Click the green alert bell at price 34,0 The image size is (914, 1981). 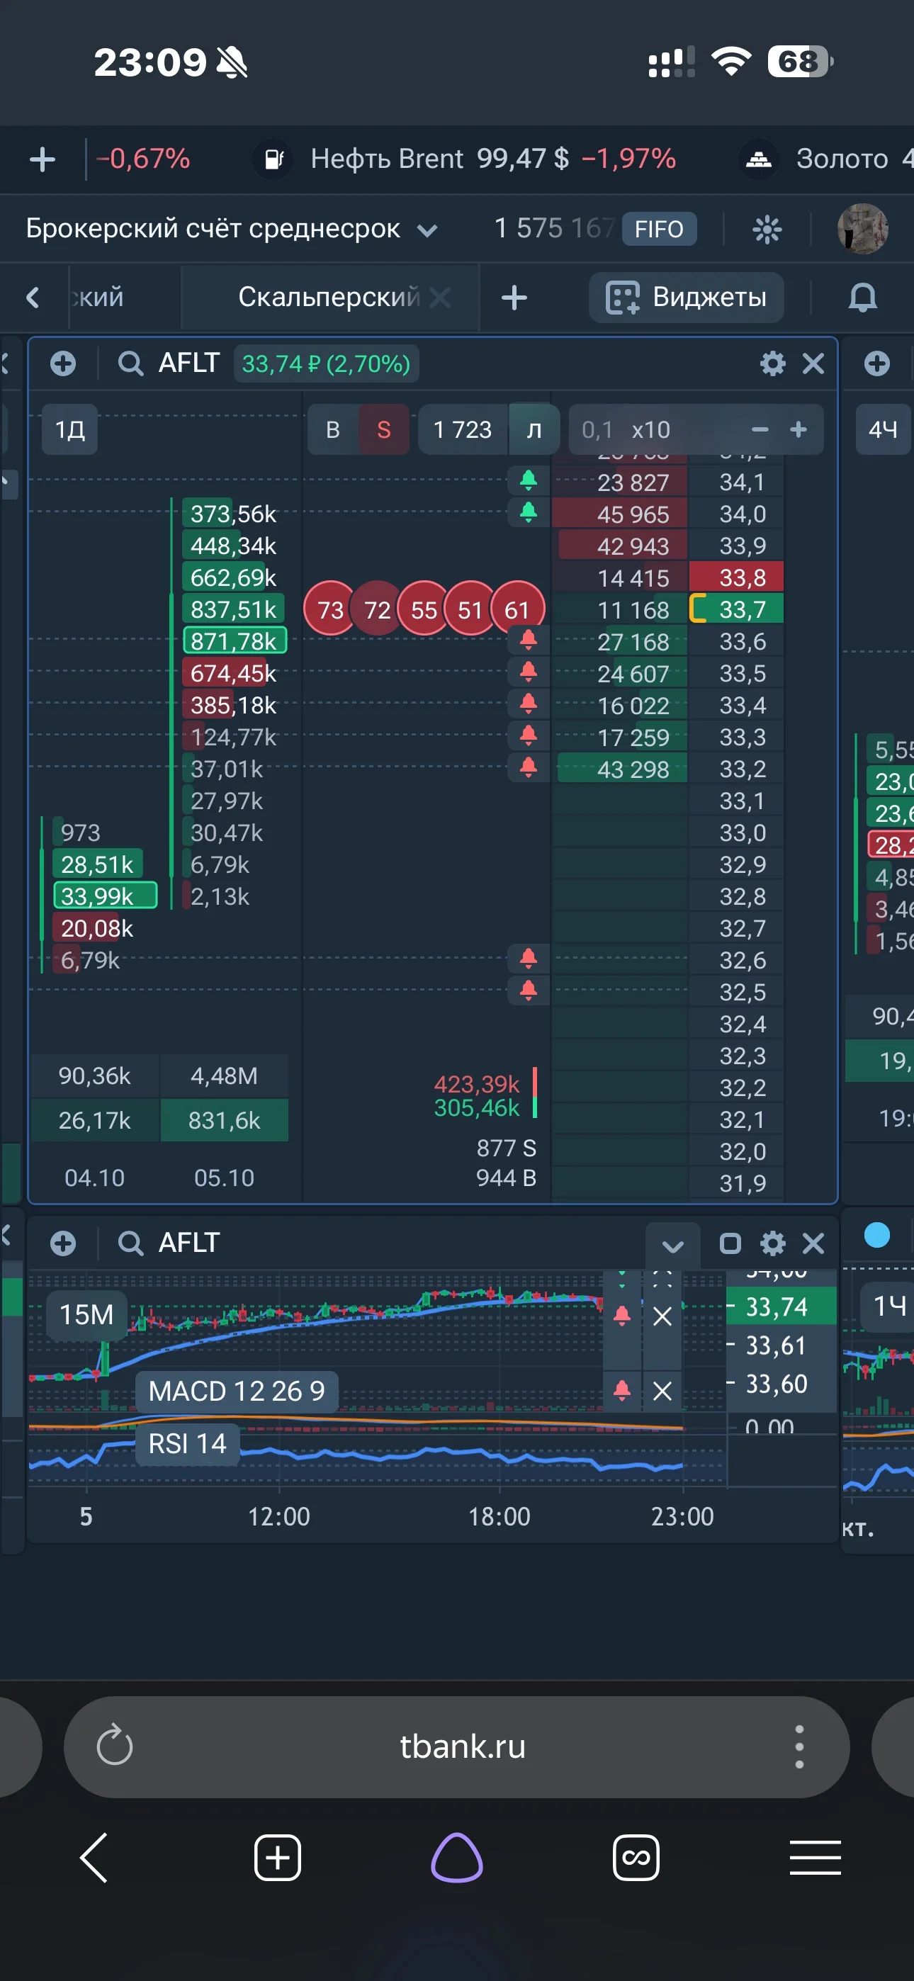coord(529,512)
